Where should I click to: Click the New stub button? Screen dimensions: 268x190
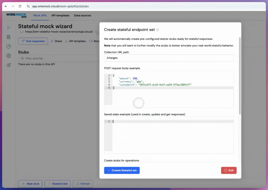point(30,184)
